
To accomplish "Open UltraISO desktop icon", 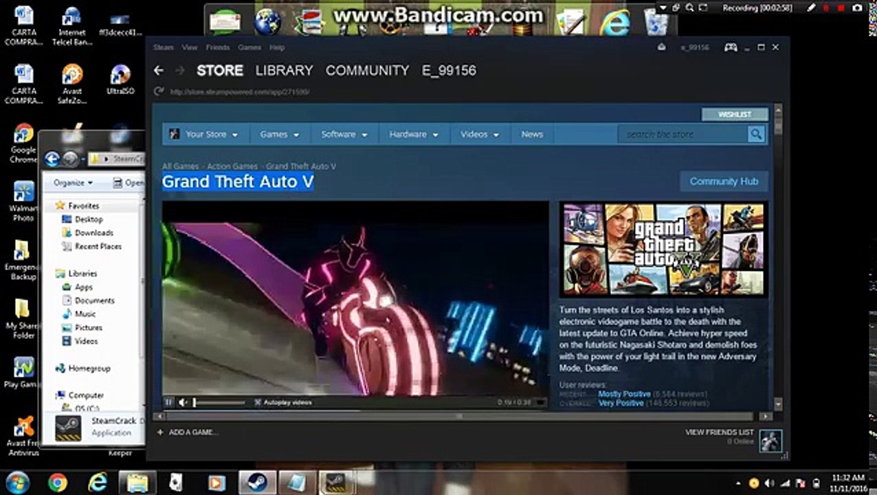I will point(120,80).
